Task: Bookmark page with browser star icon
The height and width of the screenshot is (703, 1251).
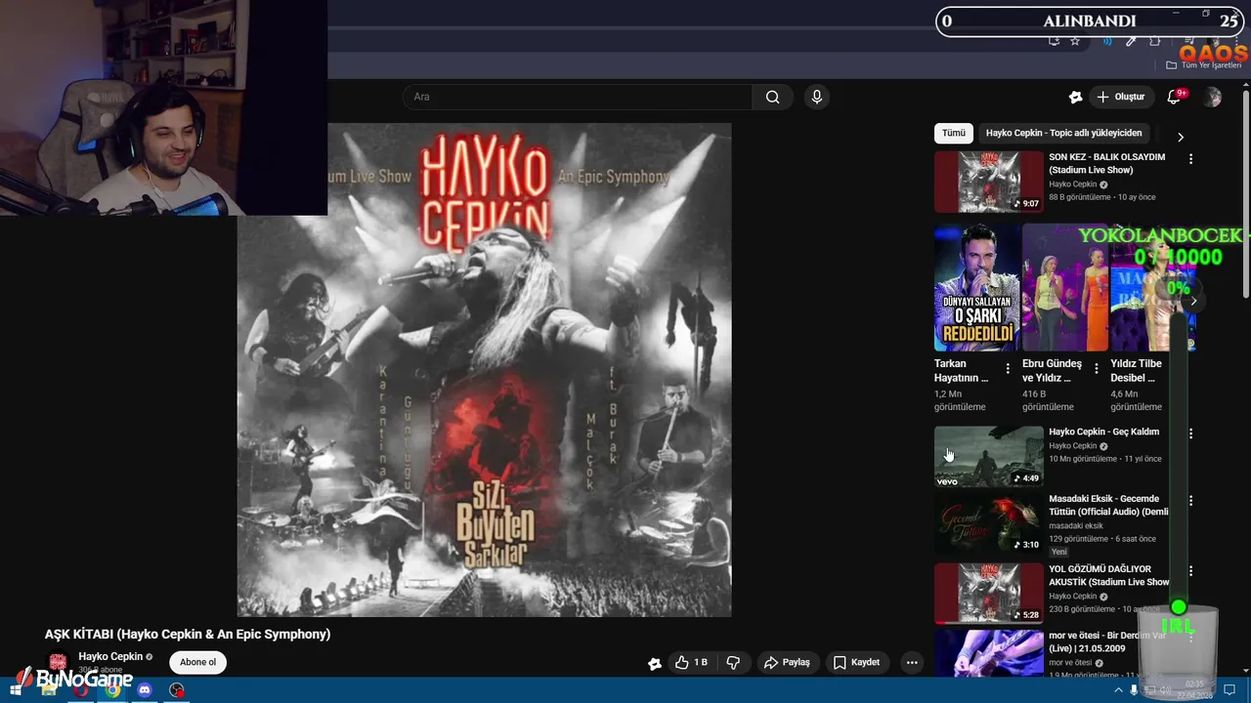Action: pyautogui.click(x=1075, y=41)
